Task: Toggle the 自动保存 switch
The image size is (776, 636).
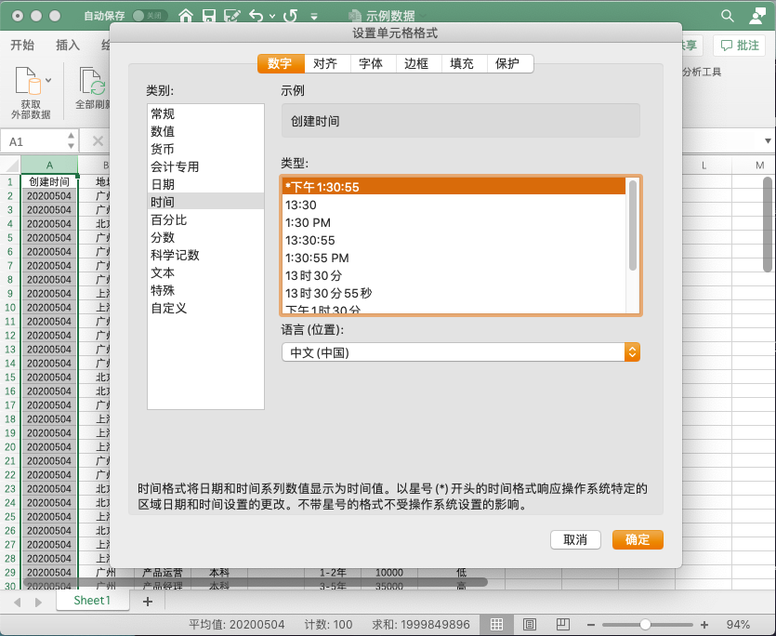Action: coord(151,16)
